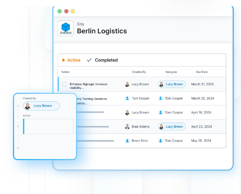Viewport: 241px width, 194px height.
Task: Click the March 21, 2024 due date
Action: tap(203, 84)
